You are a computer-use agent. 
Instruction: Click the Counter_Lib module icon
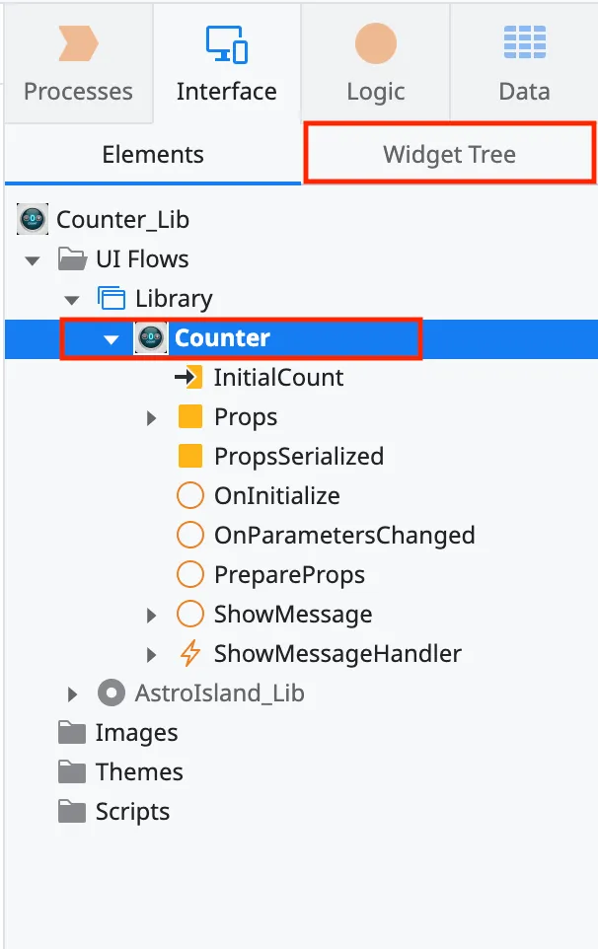tap(32, 219)
